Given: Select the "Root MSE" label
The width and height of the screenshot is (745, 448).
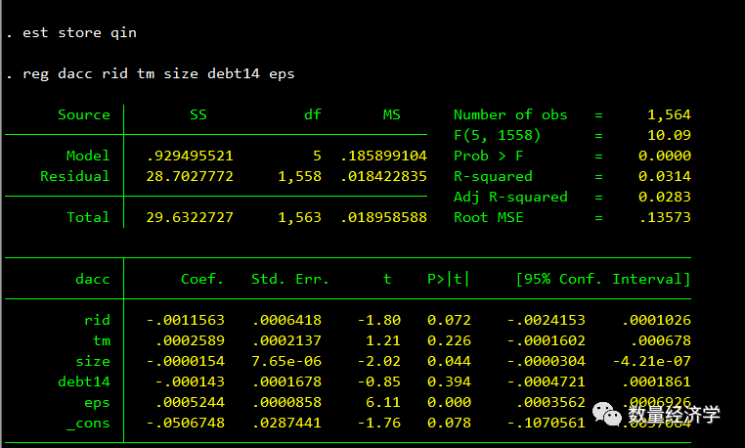Looking at the screenshot, I should [x=489, y=217].
